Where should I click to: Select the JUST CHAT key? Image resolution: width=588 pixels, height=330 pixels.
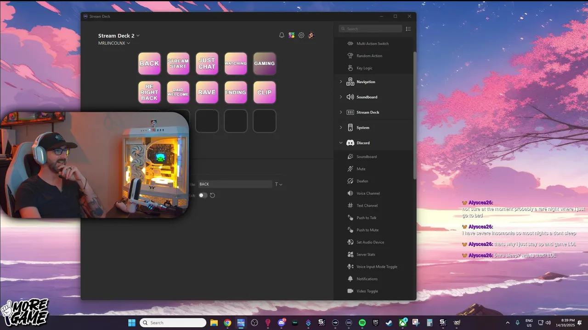click(207, 64)
